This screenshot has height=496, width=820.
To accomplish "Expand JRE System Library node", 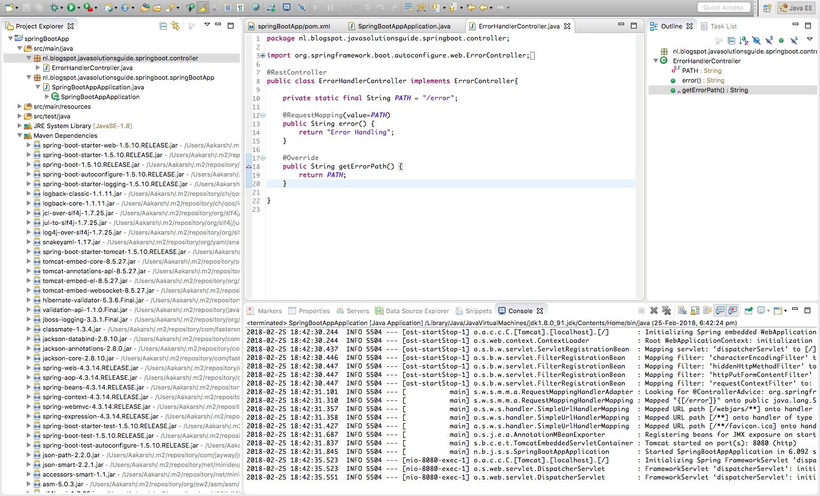I will (19, 126).
